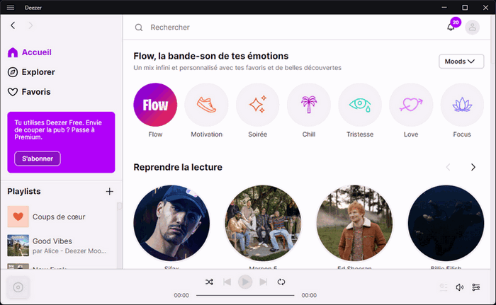This screenshot has width=496, height=305.
Task: Toggle repeat mode
Action: pyautogui.click(x=281, y=282)
